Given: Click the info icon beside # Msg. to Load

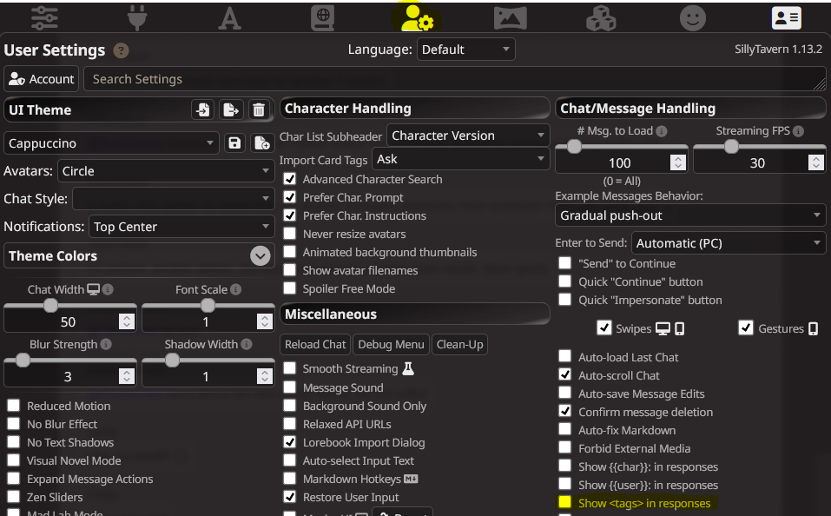Looking at the screenshot, I should (662, 131).
